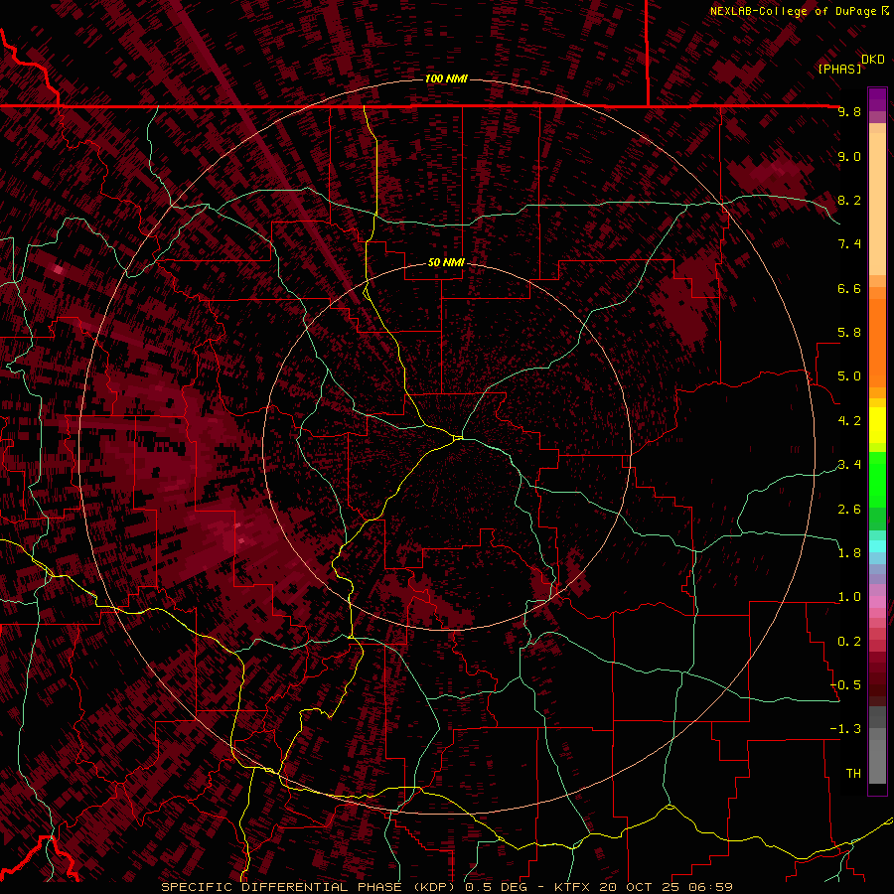Select the peach segment of the color bar
The width and height of the screenshot is (894, 894).
click(x=877, y=200)
